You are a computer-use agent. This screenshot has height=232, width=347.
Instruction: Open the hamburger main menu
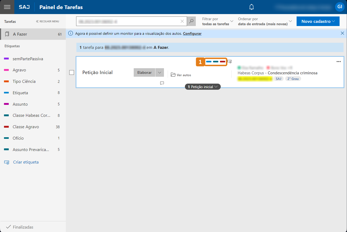tap(7, 7)
